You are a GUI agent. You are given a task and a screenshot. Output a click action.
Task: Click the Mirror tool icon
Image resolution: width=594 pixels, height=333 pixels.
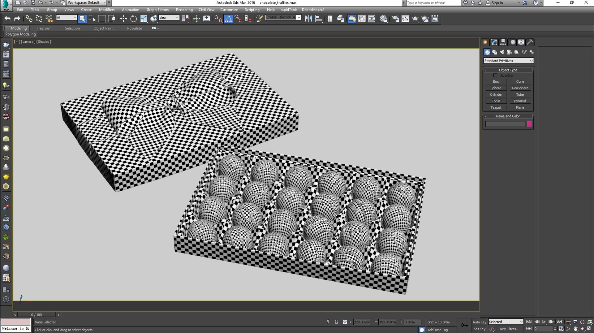pos(308,19)
